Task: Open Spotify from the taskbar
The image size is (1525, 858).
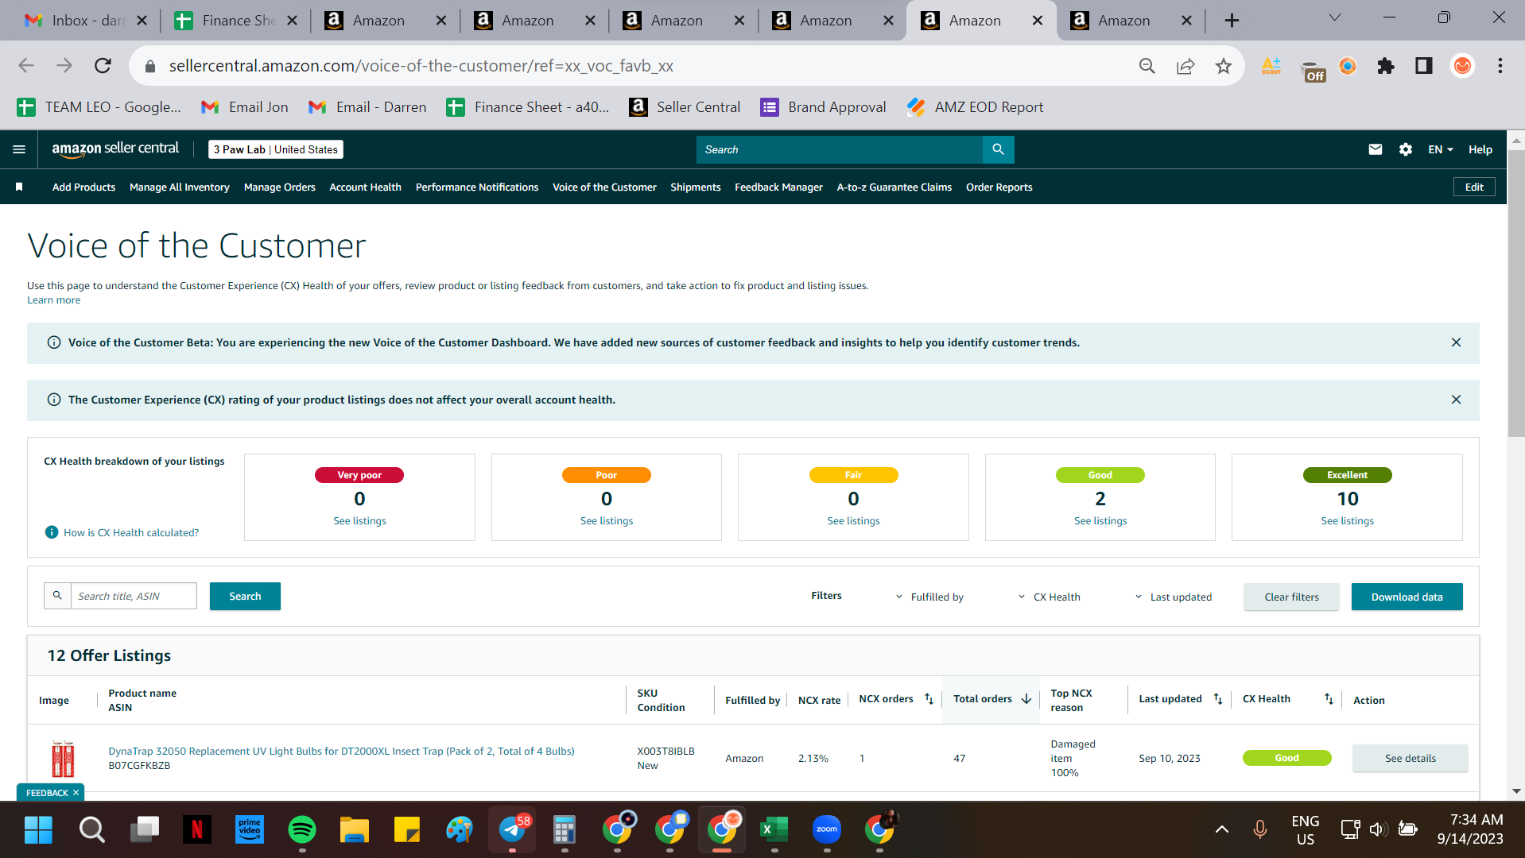Action: tap(302, 830)
